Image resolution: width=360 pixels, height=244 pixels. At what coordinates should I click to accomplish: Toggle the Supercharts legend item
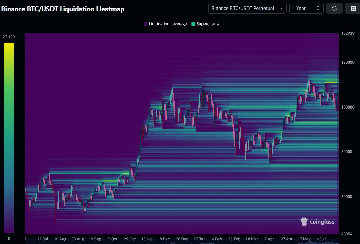(205, 24)
